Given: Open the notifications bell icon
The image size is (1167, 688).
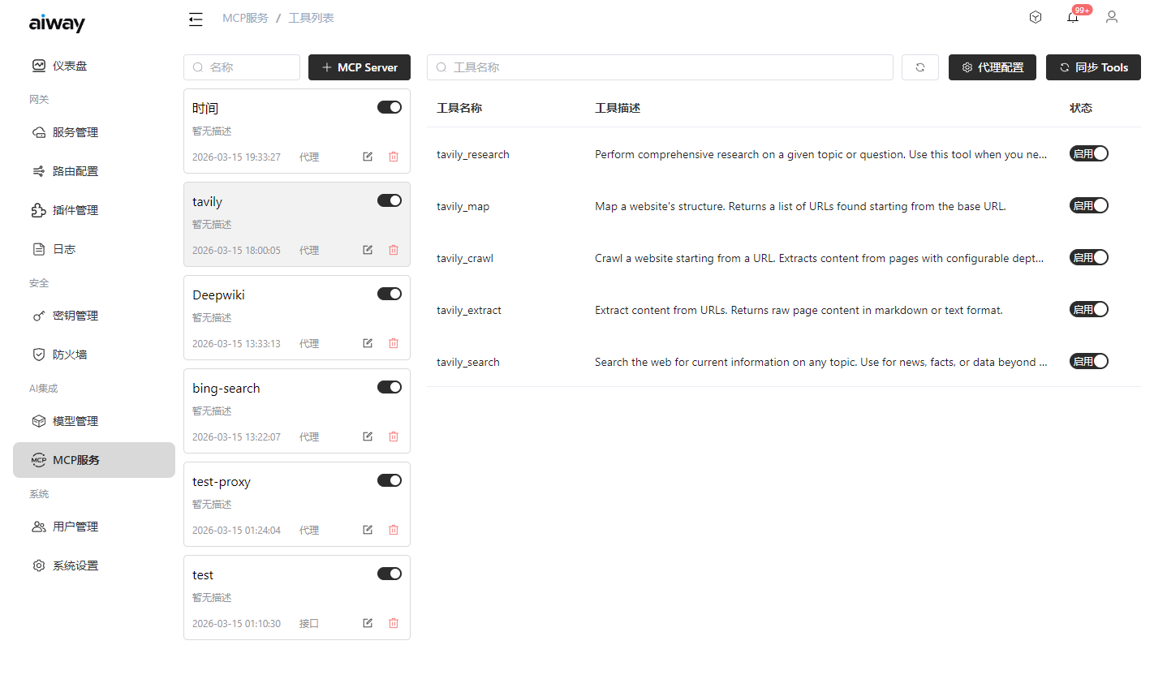Looking at the screenshot, I should tap(1073, 17).
